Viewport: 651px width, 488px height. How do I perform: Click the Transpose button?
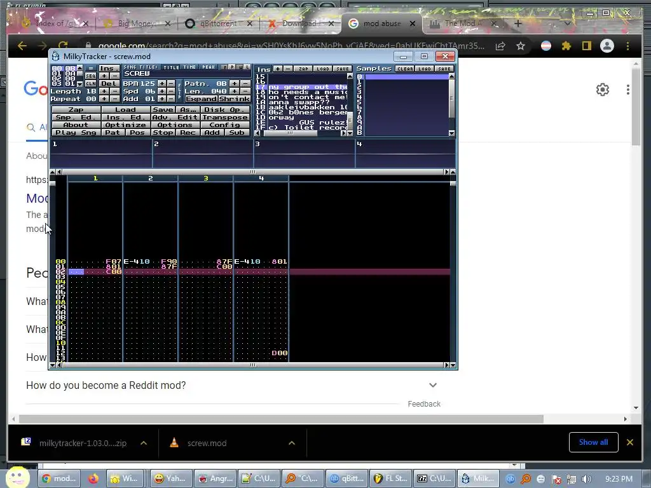click(225, 118)
